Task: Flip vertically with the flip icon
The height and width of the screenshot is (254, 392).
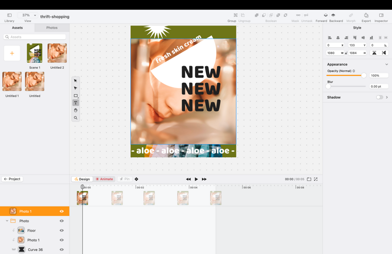Action: 374,53
